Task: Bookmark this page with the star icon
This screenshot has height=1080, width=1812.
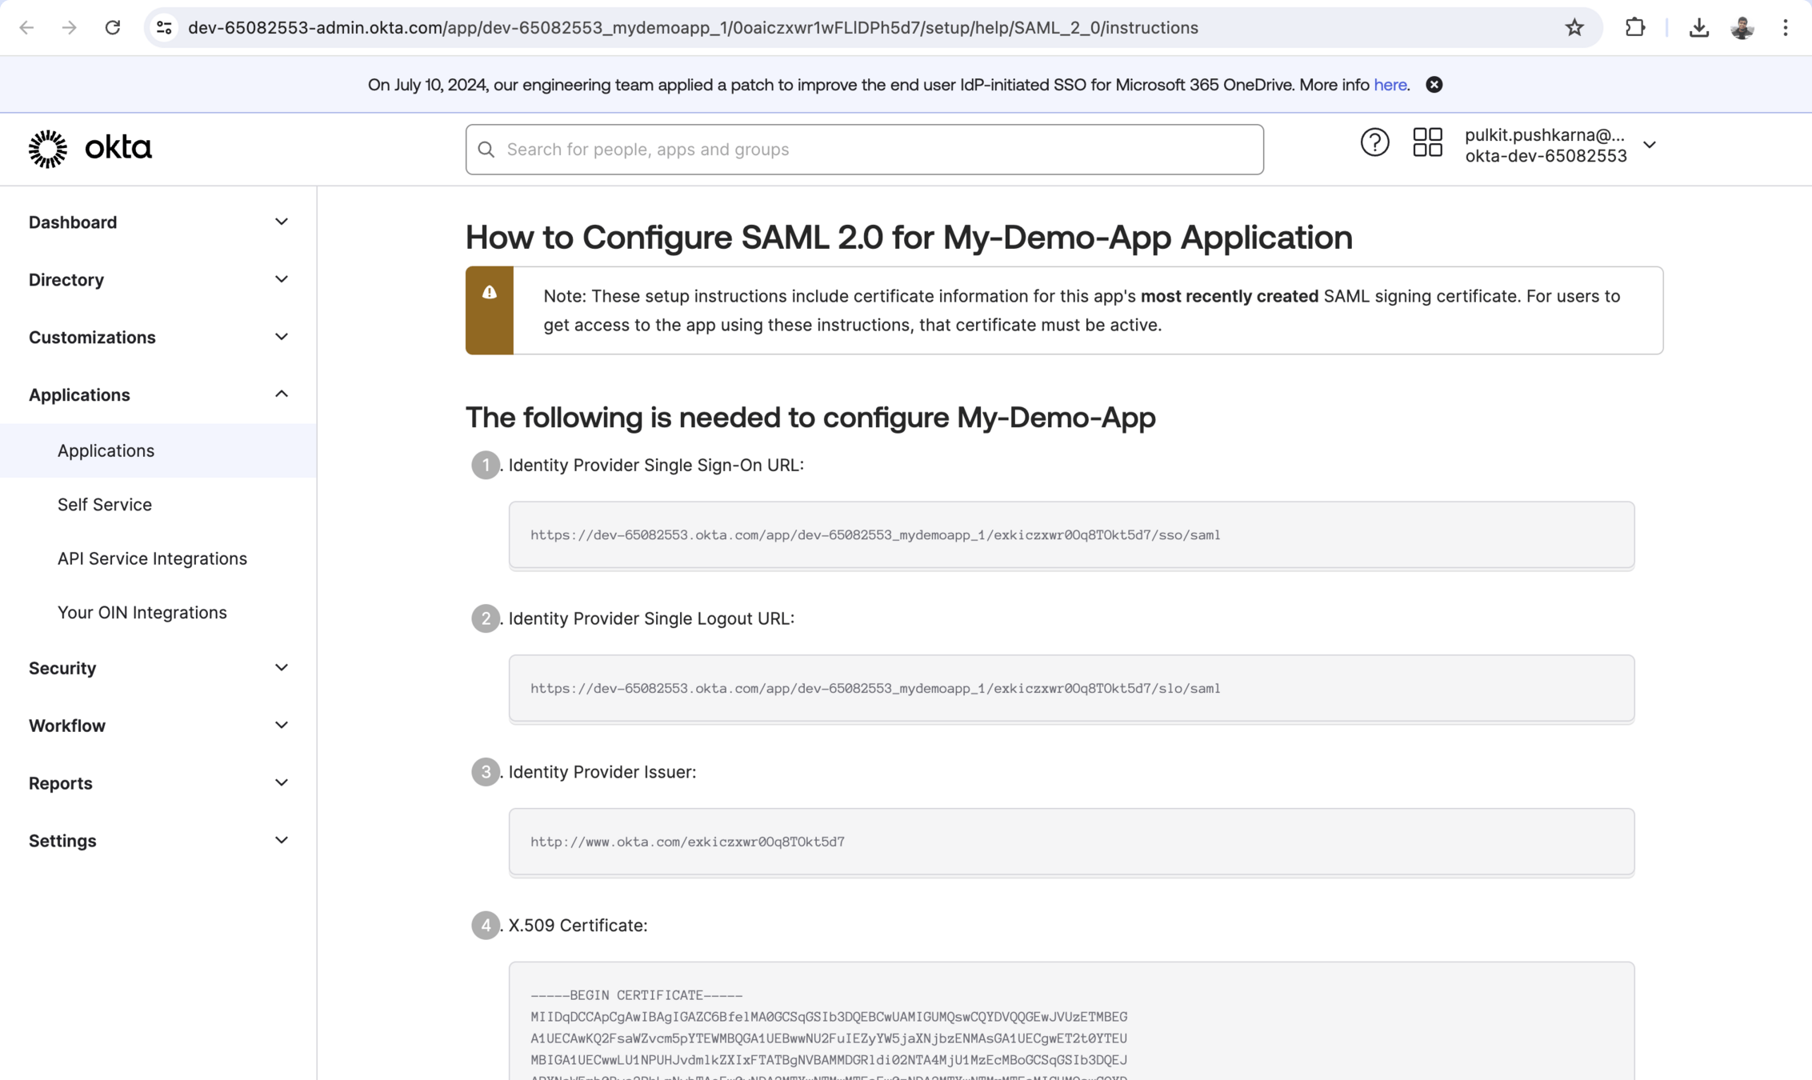Action: (x=1574, y=28)
